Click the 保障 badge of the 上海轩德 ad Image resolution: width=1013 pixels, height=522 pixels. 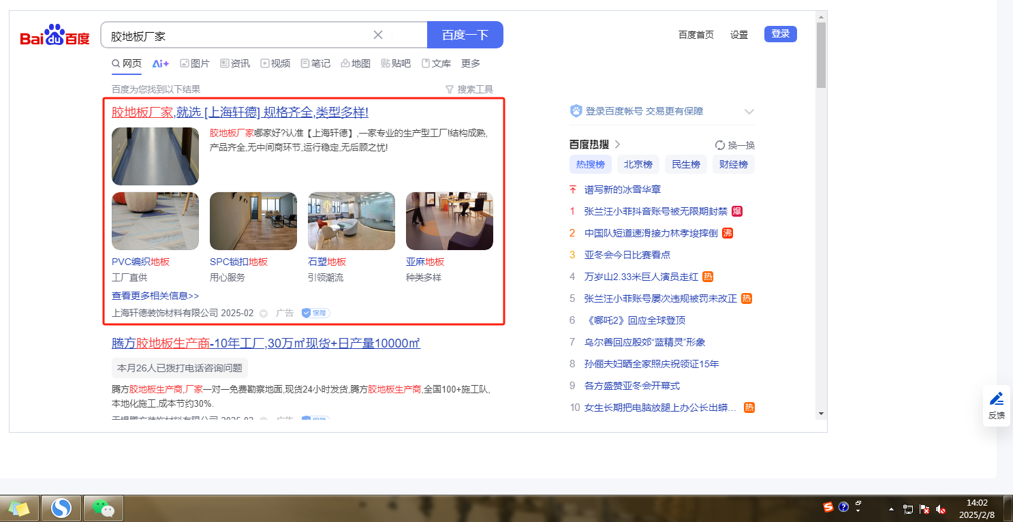(x=315, y=313)
